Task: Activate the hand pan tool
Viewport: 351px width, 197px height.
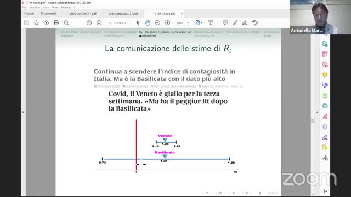Action: tap(148, 23)
